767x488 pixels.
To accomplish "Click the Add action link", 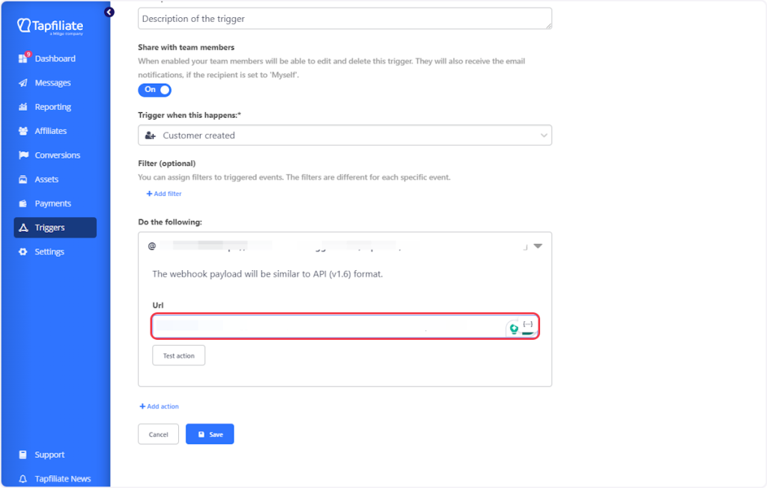I will [159, 406].
